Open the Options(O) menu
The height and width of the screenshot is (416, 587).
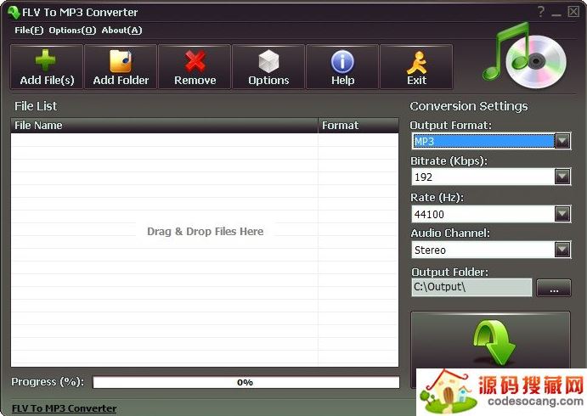[72, 31]
